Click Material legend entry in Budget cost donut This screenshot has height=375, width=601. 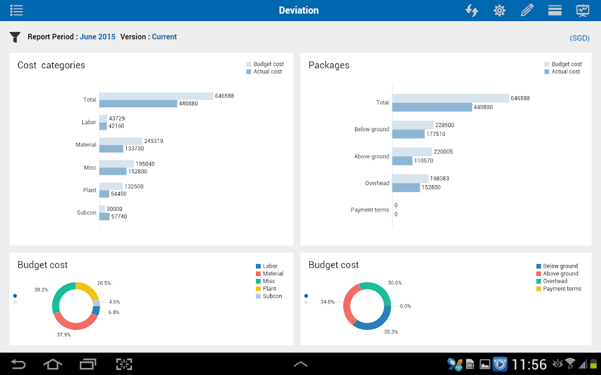click(x=269, y=274)
